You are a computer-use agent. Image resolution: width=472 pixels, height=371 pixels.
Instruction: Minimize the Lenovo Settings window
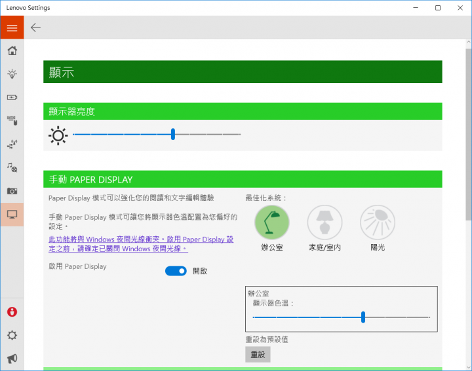click(416, 8)
